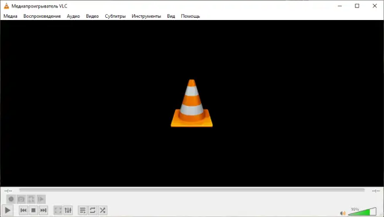Click the previous track button
The width and height of the screenshot is (384, 217).
click(23, 210)
